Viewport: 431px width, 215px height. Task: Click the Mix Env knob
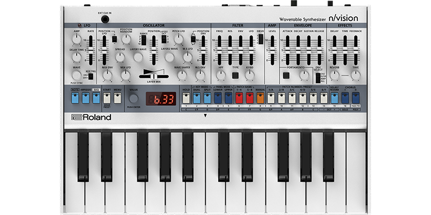107,75
